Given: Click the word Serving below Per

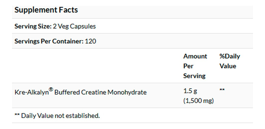Looking at the screenshot, I should click(194, 76).
